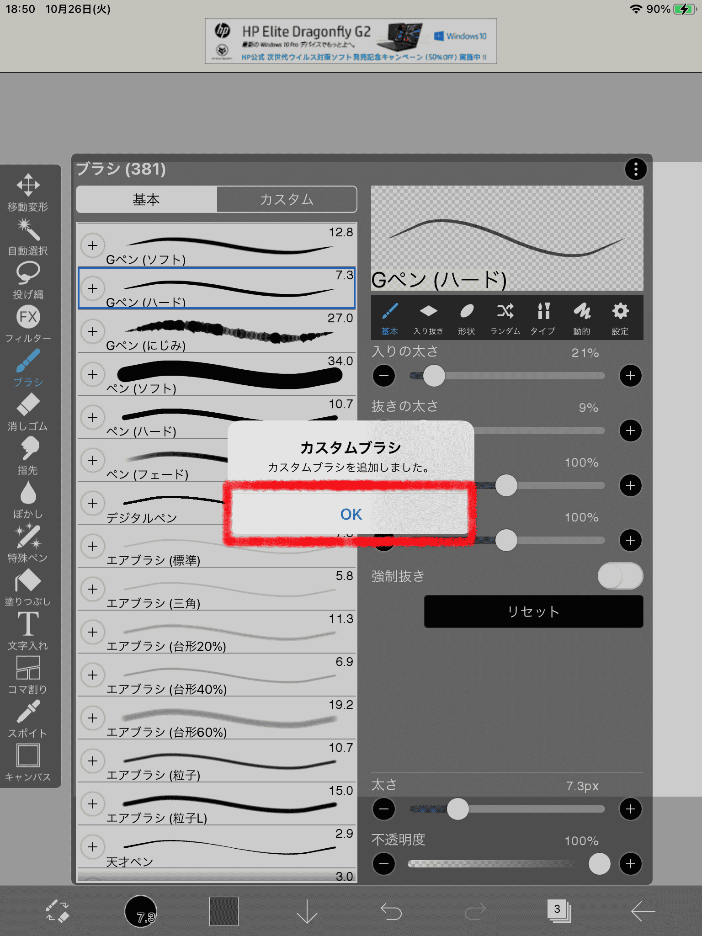
Task: Click the 太さ thickness slider handle
Action: click(x=457, y=809)
